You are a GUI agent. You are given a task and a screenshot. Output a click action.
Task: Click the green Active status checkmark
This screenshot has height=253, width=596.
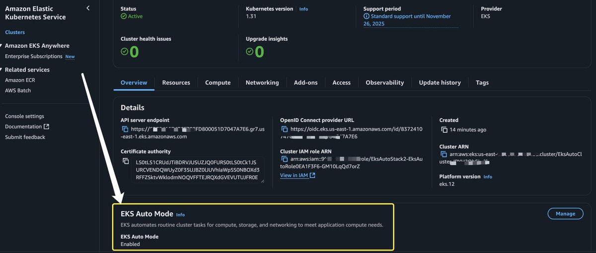point(124,16)
